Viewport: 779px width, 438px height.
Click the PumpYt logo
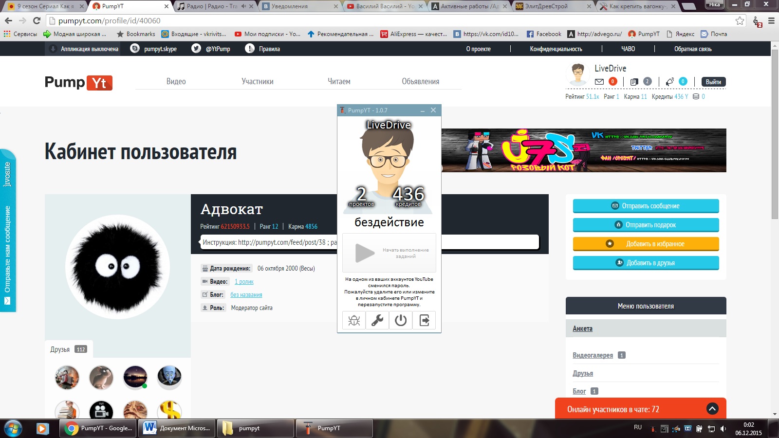pos(78,82)
